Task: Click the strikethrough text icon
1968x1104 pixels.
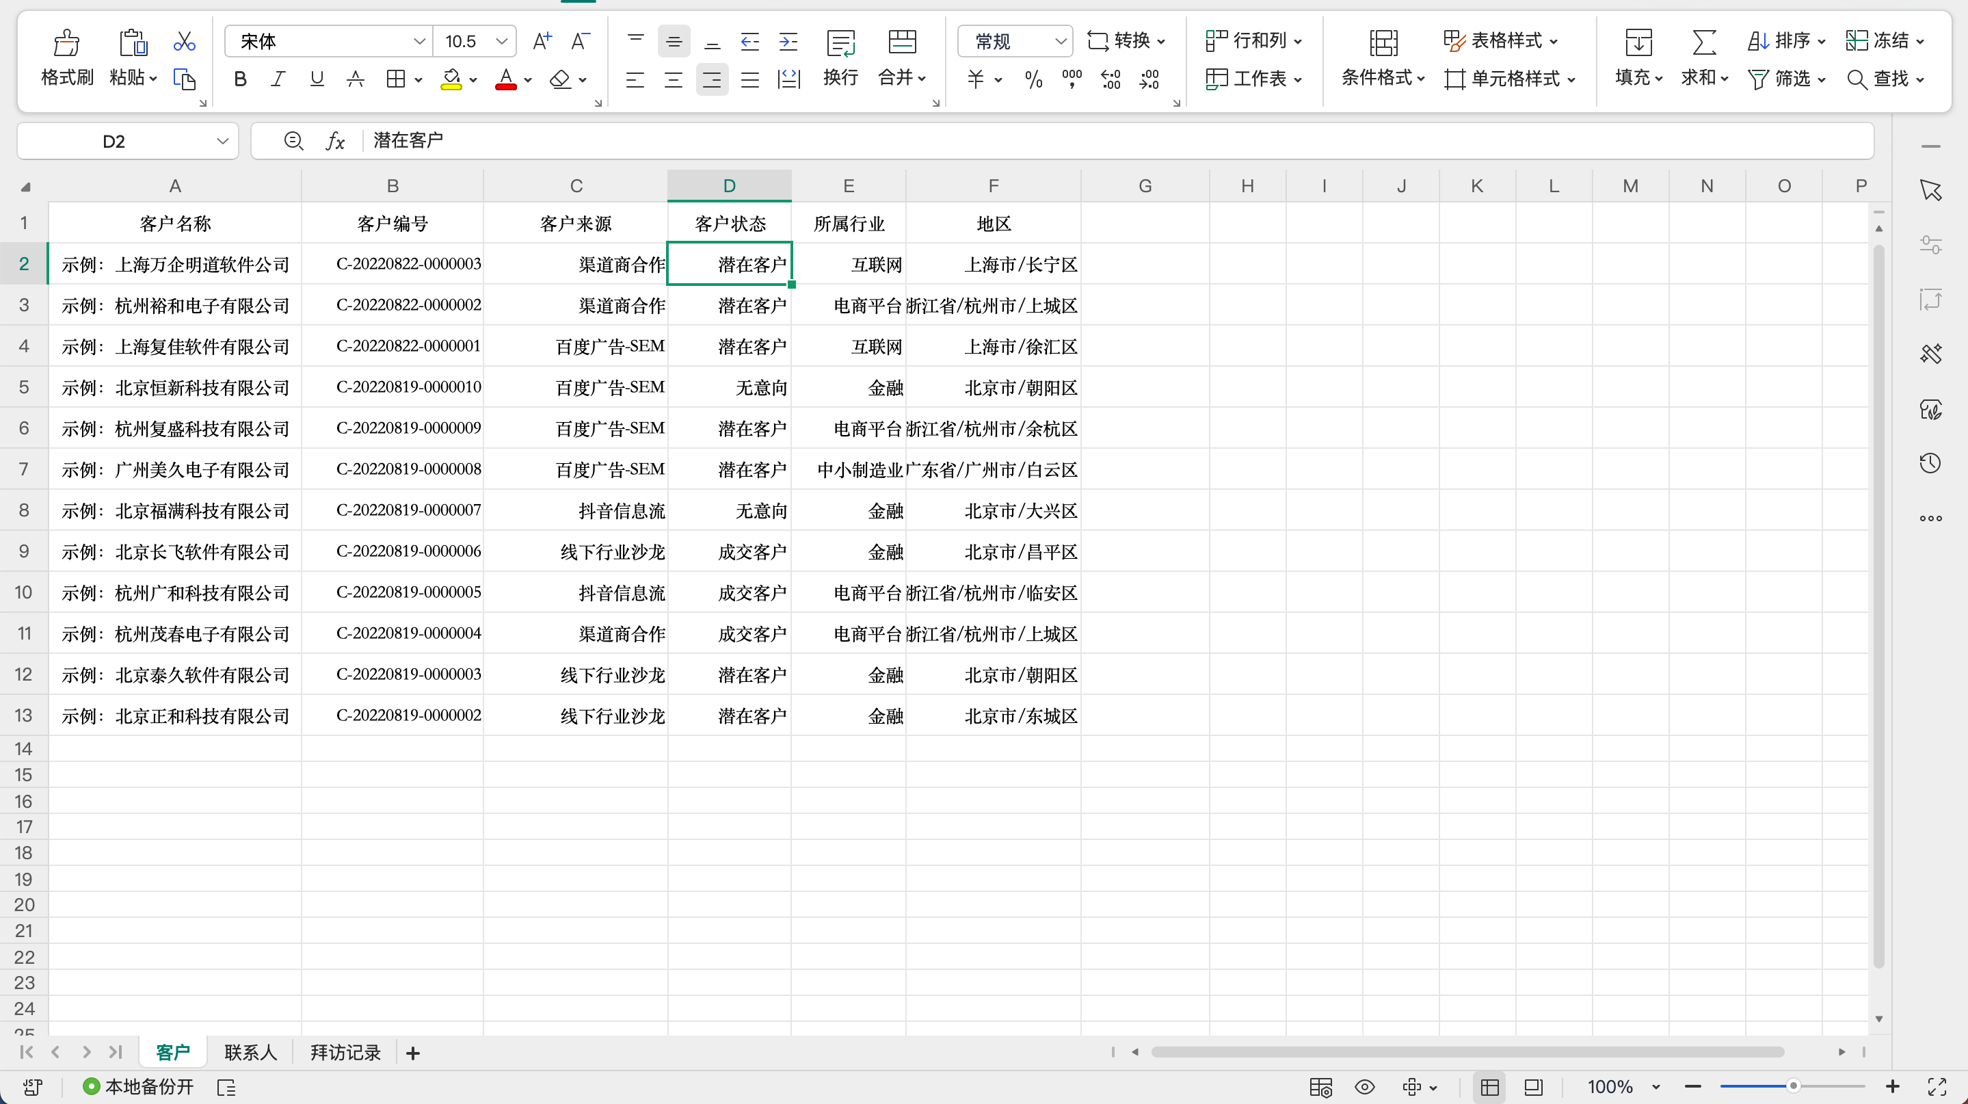Action: click(356, 79)
